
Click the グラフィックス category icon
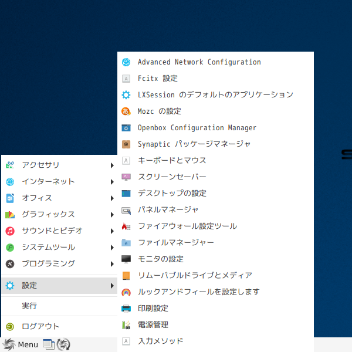click(10, 215)
